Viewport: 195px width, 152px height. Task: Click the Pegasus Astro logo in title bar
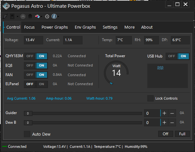point(6,6)
